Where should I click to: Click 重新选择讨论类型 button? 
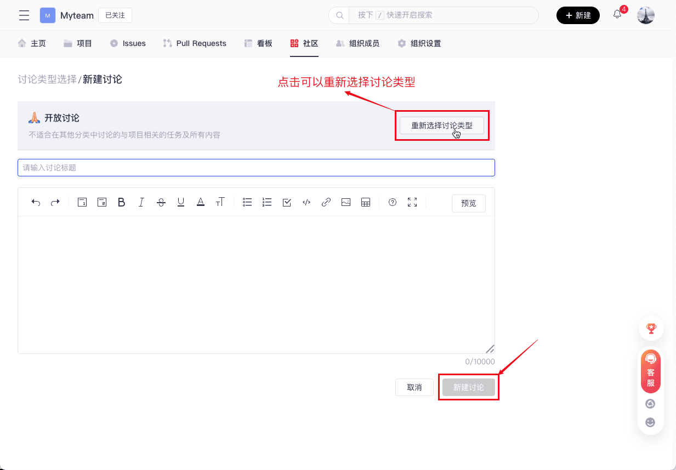point(441,125)
